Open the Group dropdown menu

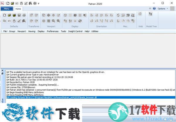click(12, 31)
